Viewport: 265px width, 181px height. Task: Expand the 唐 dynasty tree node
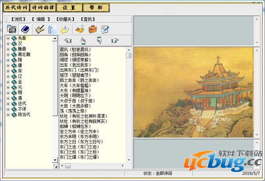(8, 65)
